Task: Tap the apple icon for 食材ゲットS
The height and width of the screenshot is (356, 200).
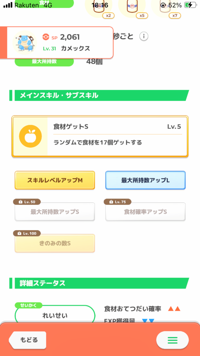Action: coord(31,136)
